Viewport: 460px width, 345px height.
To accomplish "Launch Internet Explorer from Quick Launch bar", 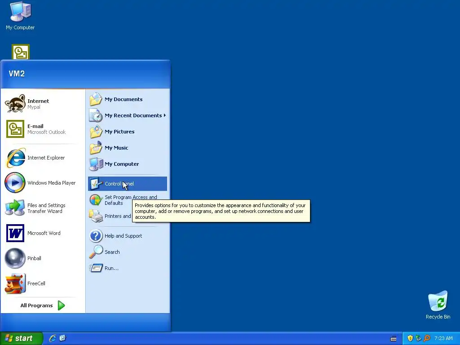I will click(x=53, y=338).
